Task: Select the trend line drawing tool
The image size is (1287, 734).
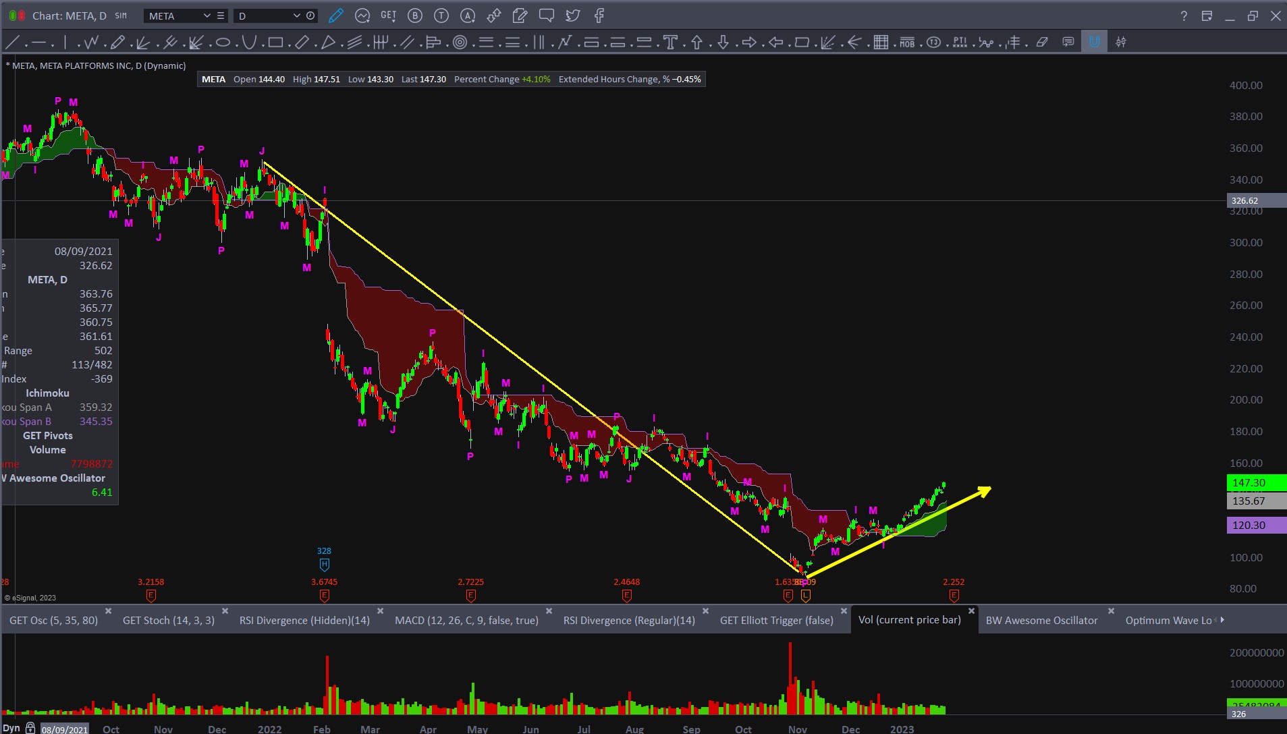Action: [x=12, y=43]
